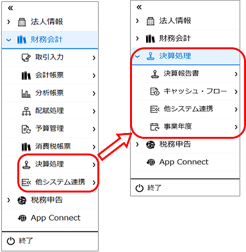The image size is (246, 252).
Task: Click the 事業年度 calendar icon
Action: click(155, 127)
